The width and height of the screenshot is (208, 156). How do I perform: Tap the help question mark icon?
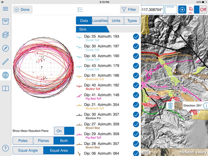point(5,148)
